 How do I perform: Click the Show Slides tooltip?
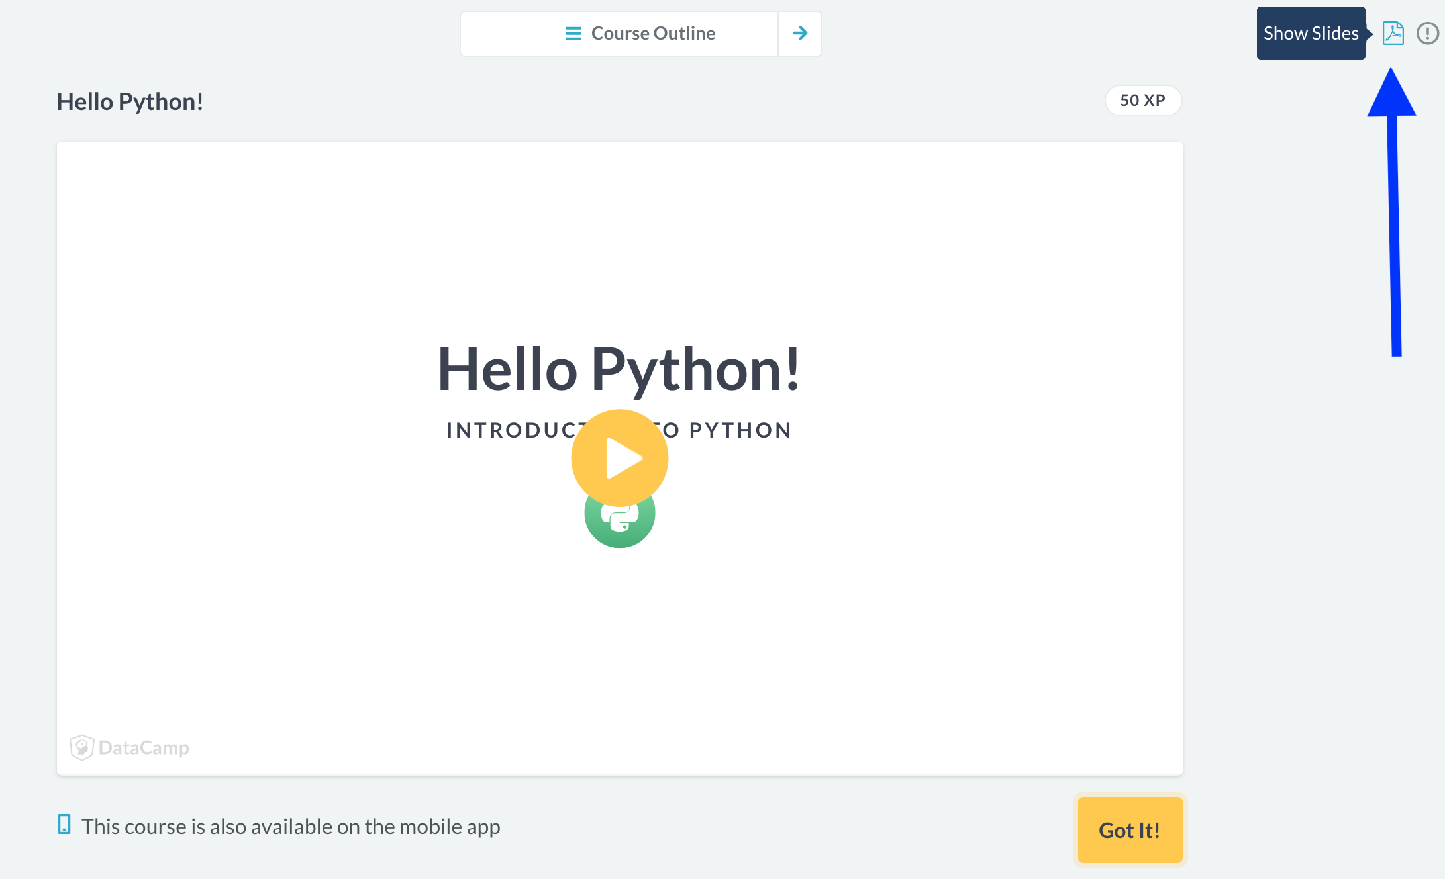[1310, 33]
